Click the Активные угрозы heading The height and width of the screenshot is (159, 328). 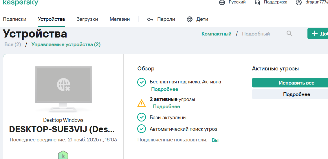(275, 69)
